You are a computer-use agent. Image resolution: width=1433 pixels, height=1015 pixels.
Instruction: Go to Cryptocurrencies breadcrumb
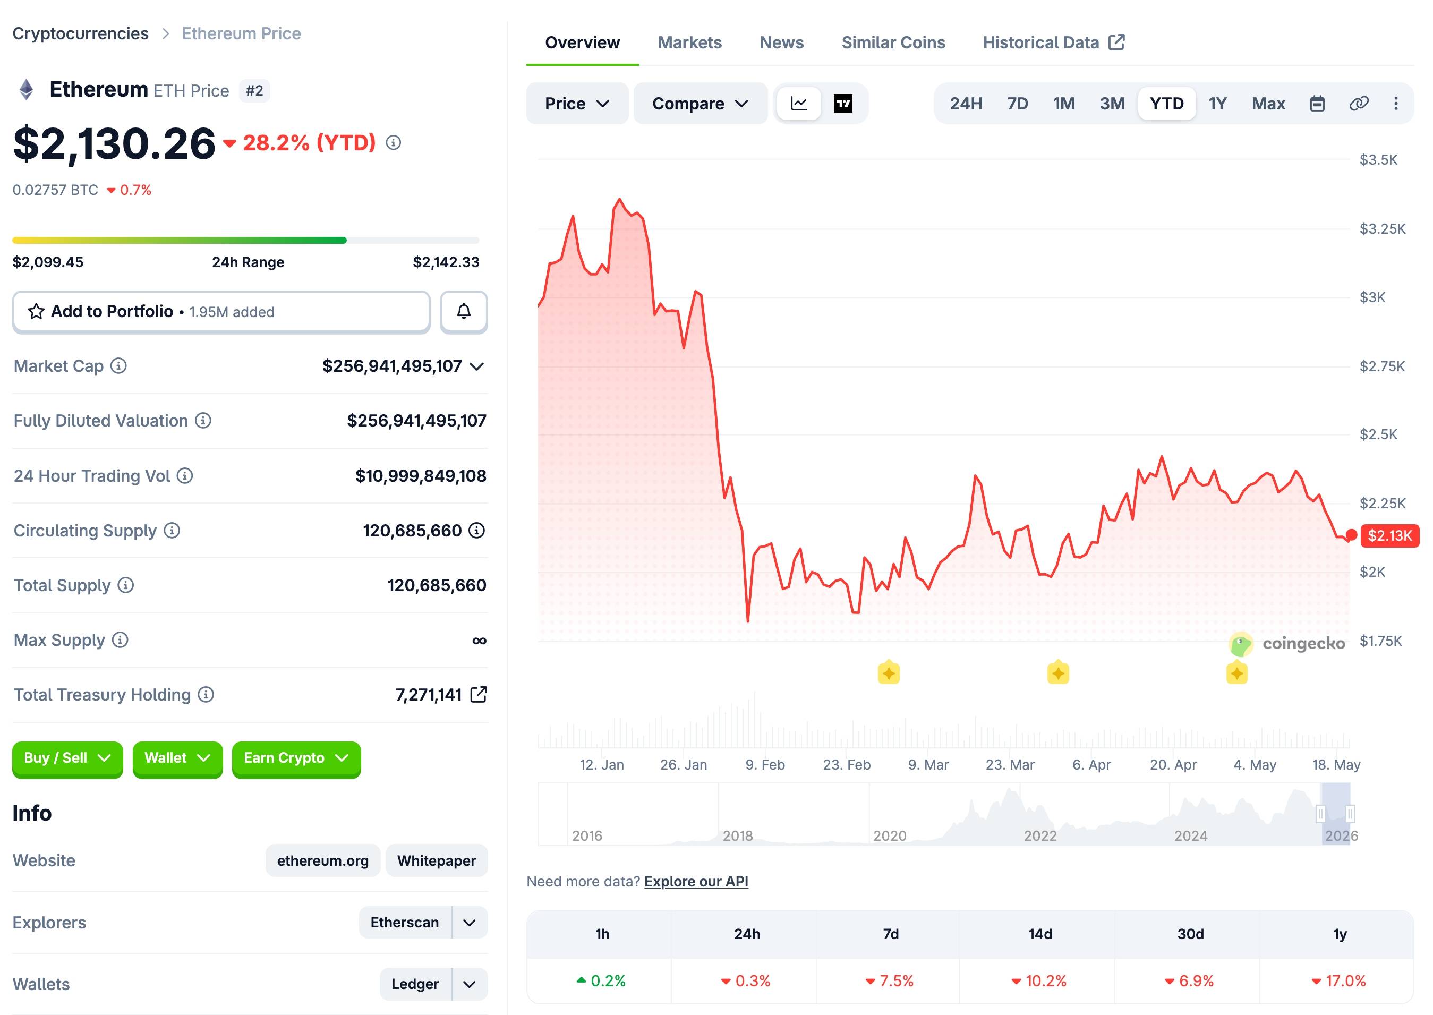(81, 33)
